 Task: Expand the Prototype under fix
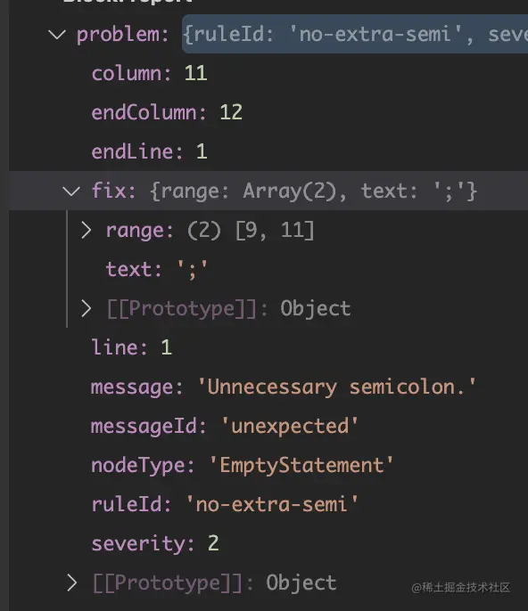tap(87, 308)
